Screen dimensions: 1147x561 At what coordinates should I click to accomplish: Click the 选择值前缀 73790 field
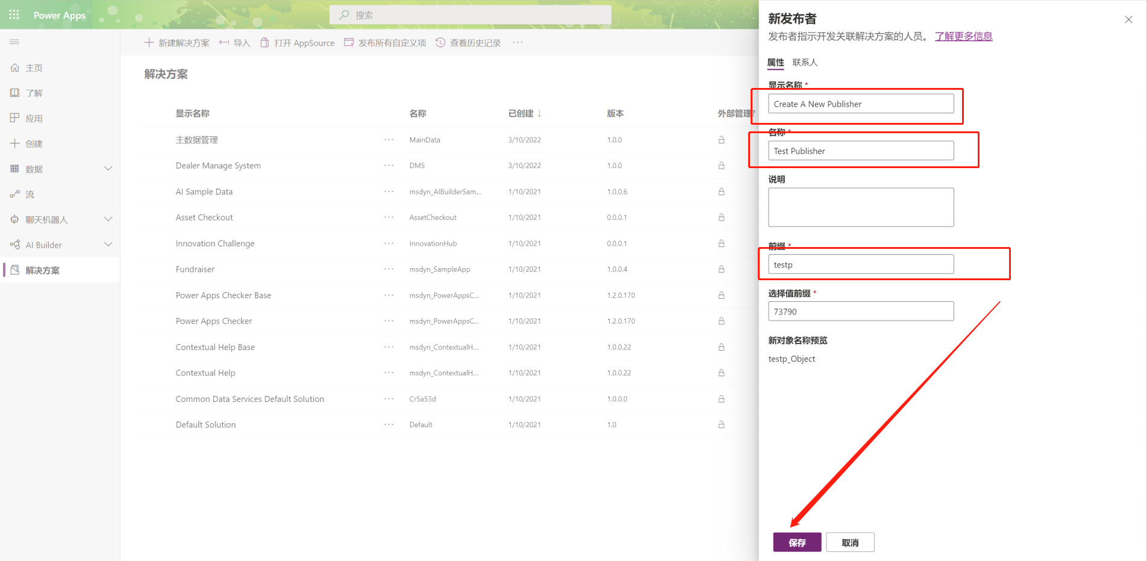[x=861, y=312]
